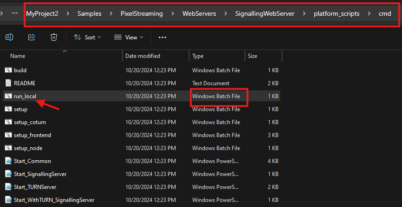Select Start_WithTURN_SignallingServer file
Viewport: 402px width, 207px height.
[x=54, y=200]
